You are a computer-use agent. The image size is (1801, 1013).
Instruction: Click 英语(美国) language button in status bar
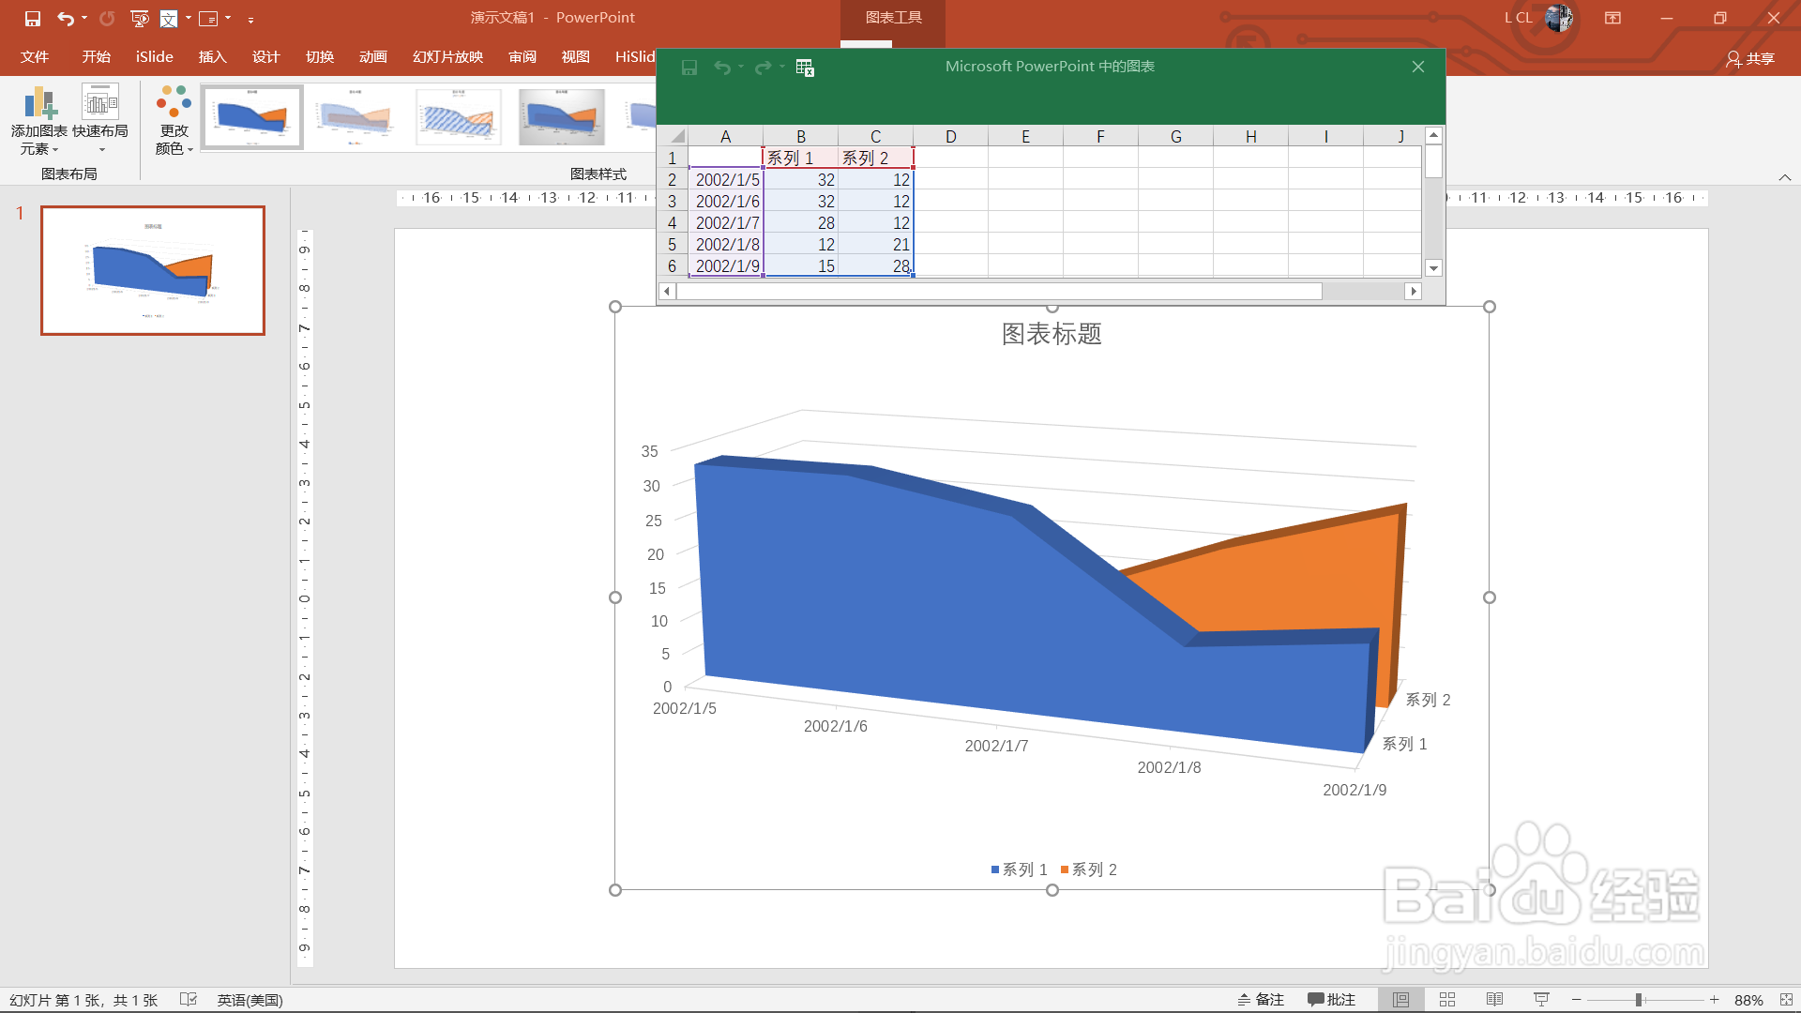[x=250, y=1000]
